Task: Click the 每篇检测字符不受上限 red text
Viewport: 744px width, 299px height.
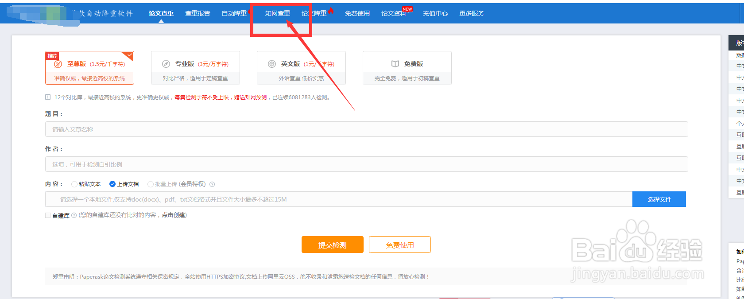Action: coord(201,97)
